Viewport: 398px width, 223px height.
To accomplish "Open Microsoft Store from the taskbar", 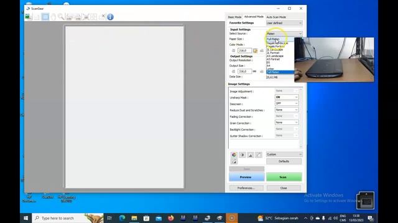I will pyautogui.click(x=147, y=218).
